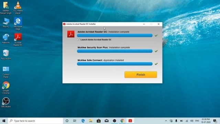Select Acrobat Reader DC desktop shortcut
220x124 pixels.
[18, 40]
